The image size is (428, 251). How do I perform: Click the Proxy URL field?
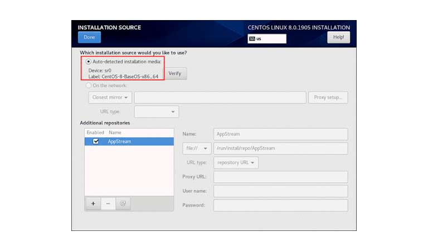[281, 177]
